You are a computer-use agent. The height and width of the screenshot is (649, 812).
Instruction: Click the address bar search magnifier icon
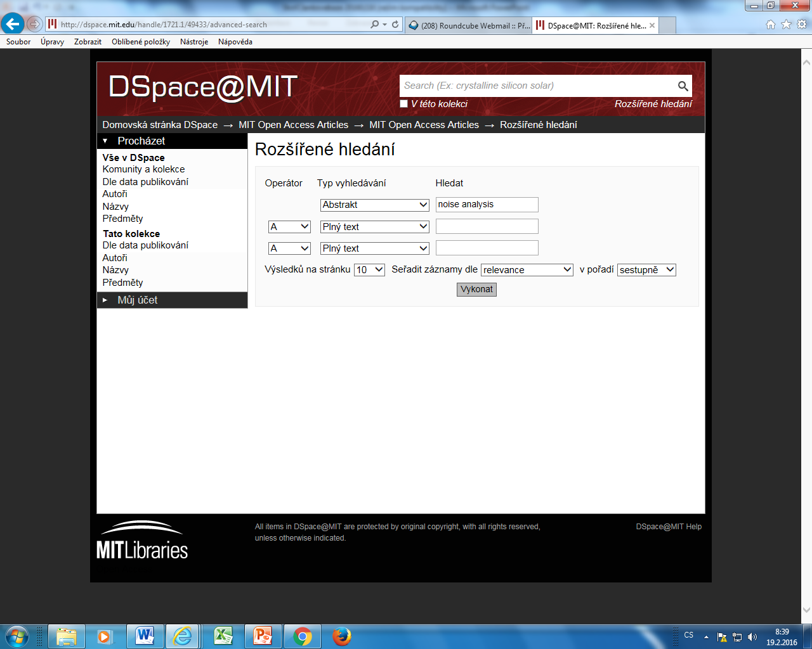[375, 24]
